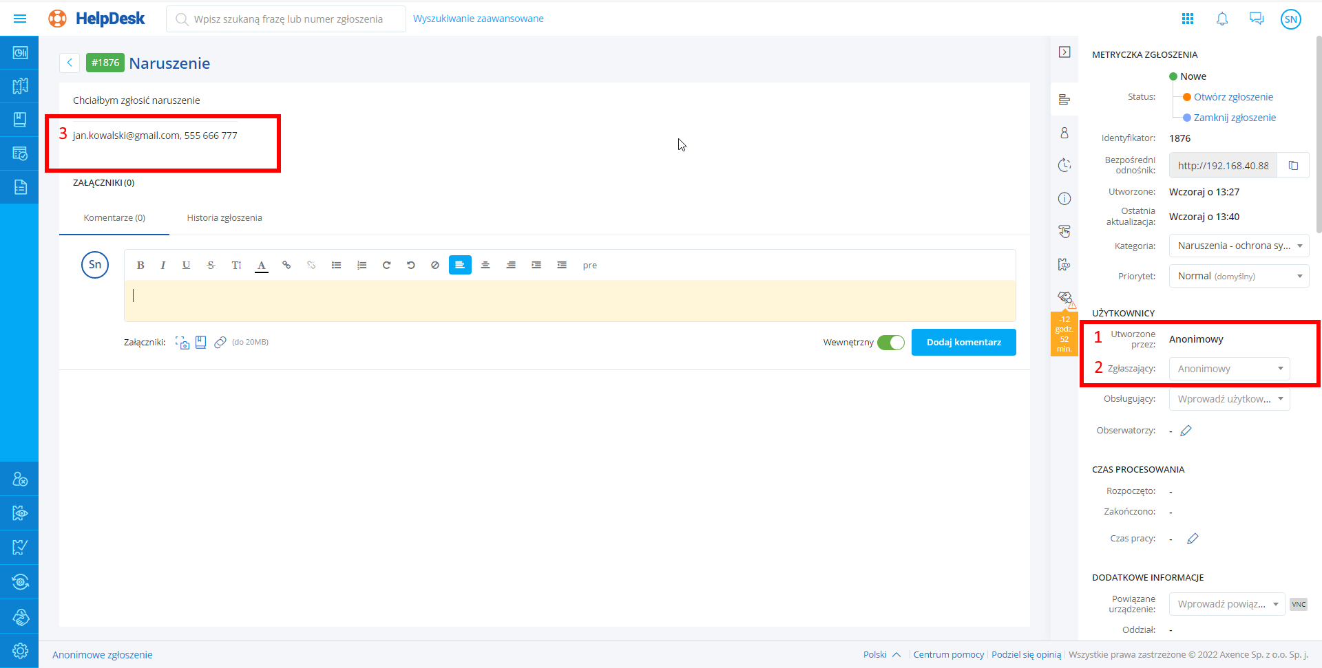This screenshot has width=1322, height=668.
Task: Toggle the Wewnętrzny comment switch
Action: pos(890,343)
